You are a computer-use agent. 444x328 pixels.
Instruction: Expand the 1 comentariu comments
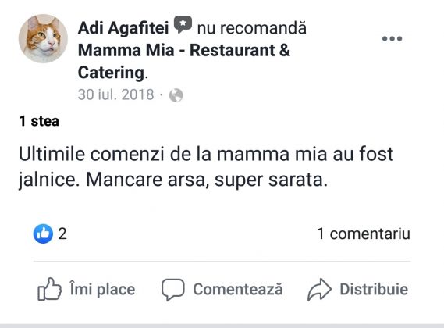point(364,234)
